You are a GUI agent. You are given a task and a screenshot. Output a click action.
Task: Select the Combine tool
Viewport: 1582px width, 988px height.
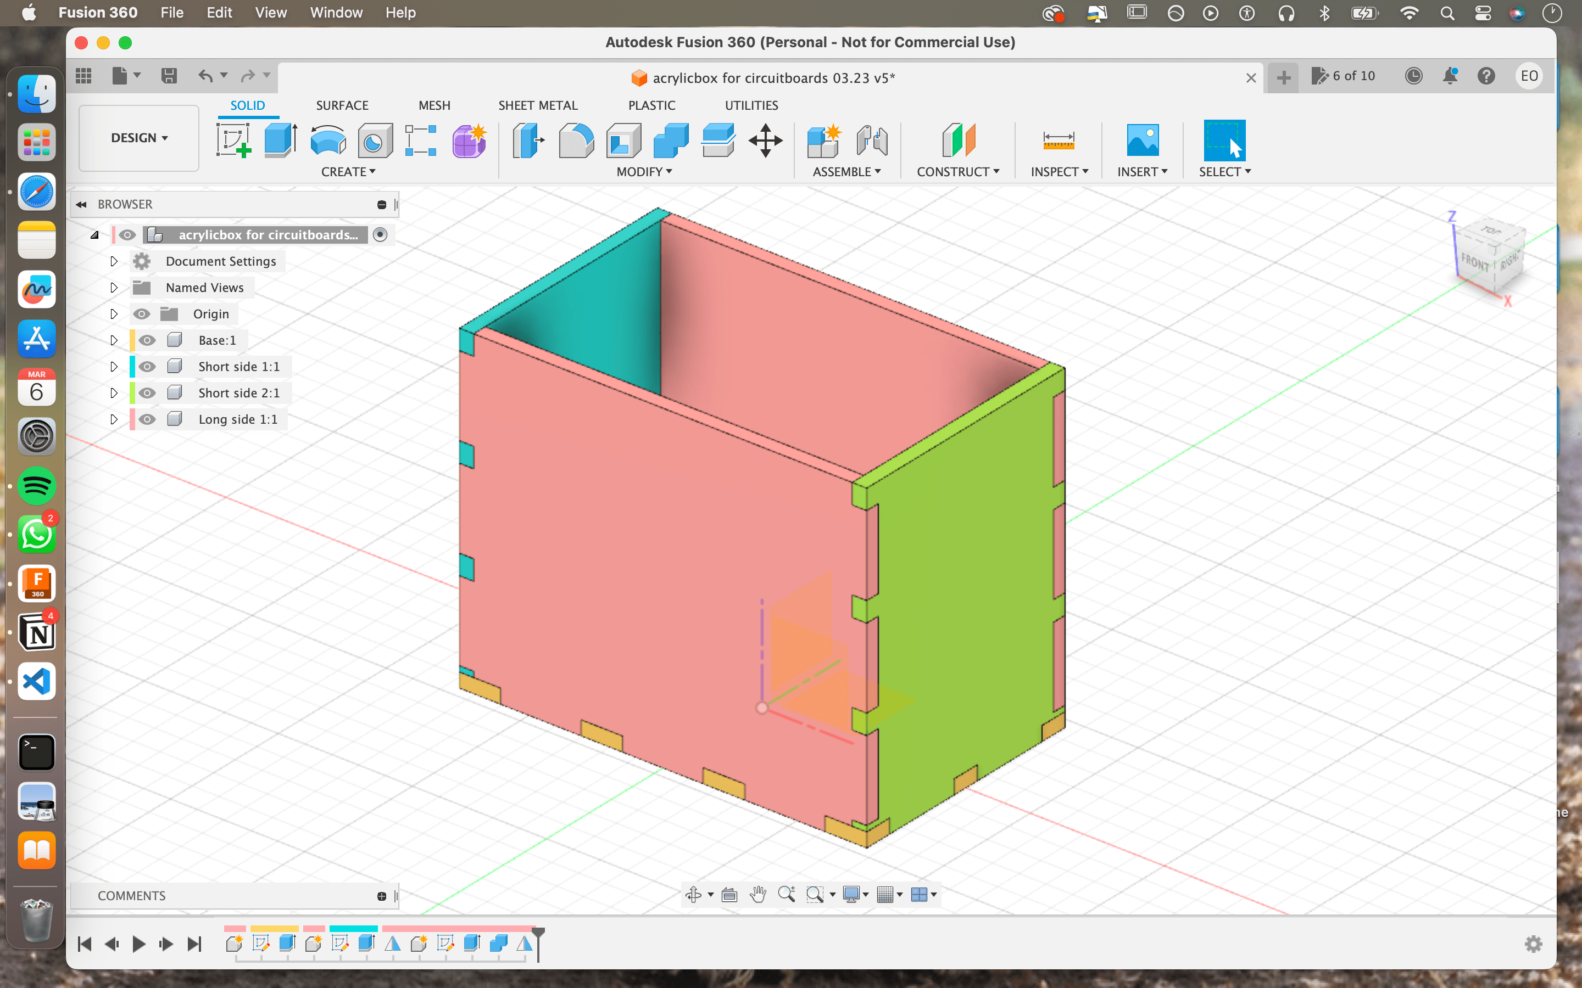click(671, 141)
